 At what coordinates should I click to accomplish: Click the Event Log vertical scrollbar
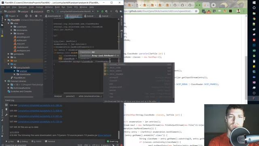(x=119, y=135)
